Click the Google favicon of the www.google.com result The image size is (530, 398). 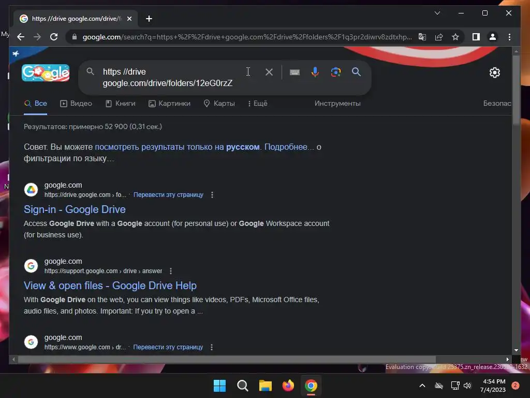31,342
